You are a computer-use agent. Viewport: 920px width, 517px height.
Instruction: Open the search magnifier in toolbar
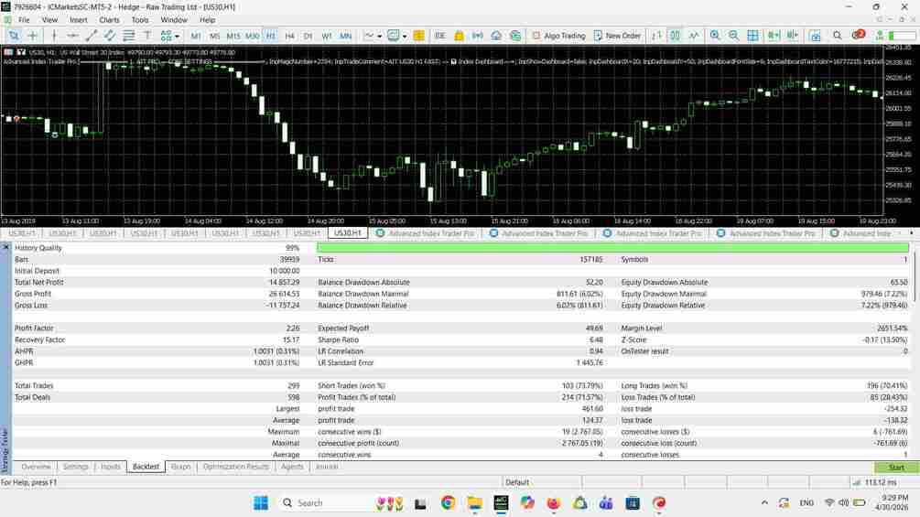[838, 36]
